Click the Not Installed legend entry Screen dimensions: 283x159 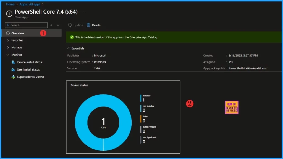pyautogui.click(x=148, y=109)
